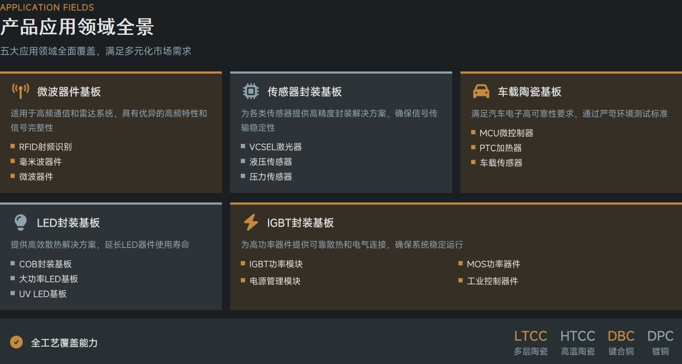Click the IGBT lightning bolt icon
Viewport: 682px width, 364px height.
(x=251, y=222)
